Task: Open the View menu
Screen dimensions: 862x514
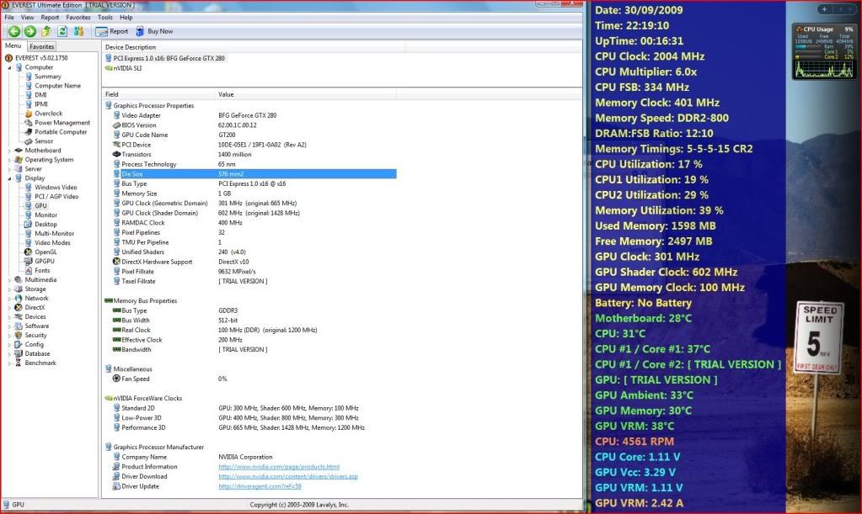Action: click(x=27, y=17)
